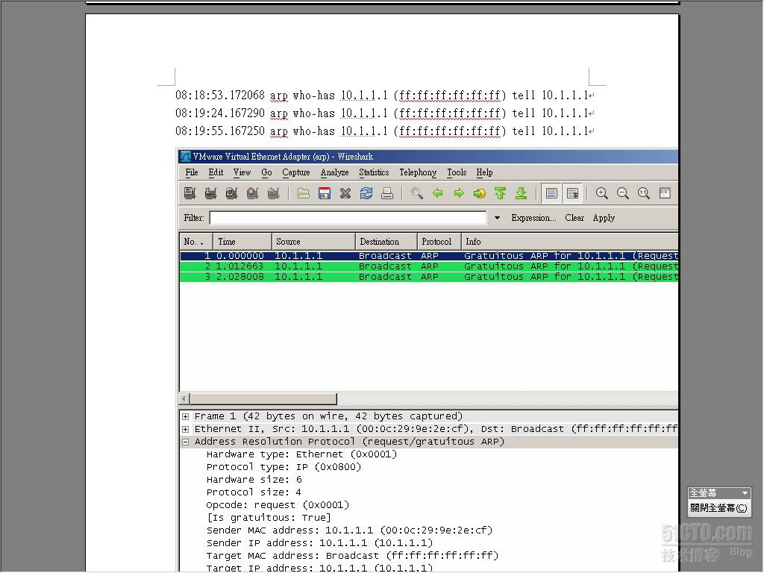This screenshot has height=573, width=764.
Task: Collapse the Address Resolution Protocol node
Action: click(185, 442)
